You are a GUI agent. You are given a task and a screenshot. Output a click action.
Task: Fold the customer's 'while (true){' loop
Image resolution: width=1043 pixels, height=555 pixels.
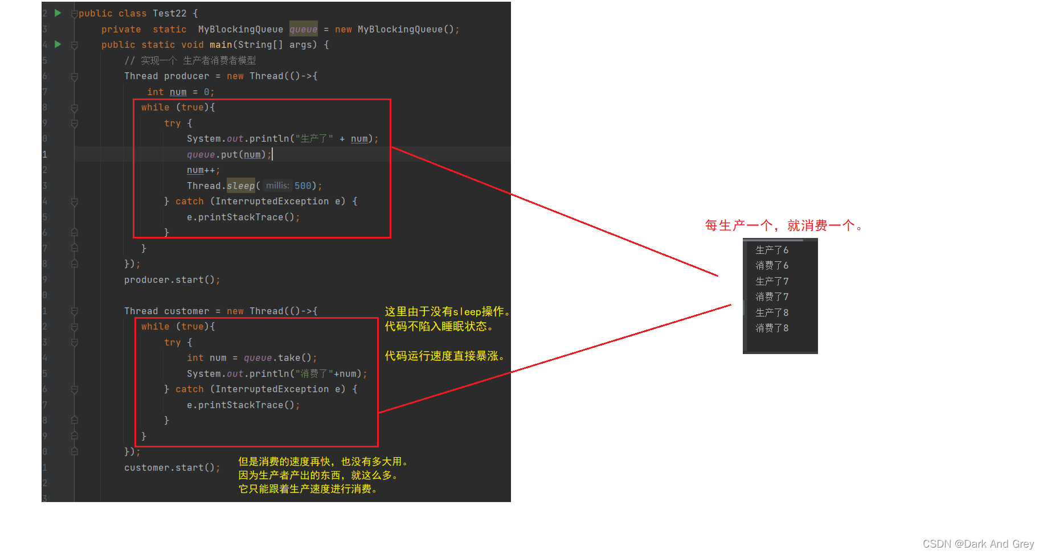pos(74,327)
